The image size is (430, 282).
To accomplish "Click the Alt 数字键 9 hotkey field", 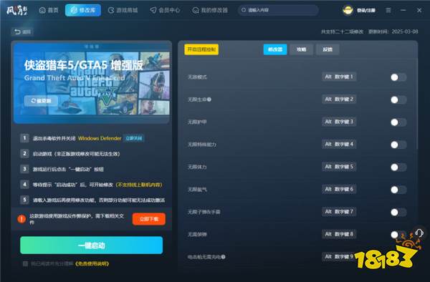I will click(x=339, y=256).
